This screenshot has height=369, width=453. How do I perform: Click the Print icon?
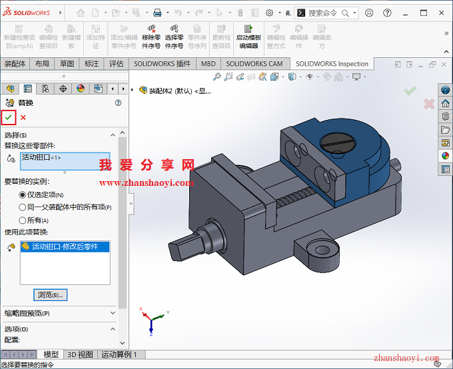(x=157, y=13)
